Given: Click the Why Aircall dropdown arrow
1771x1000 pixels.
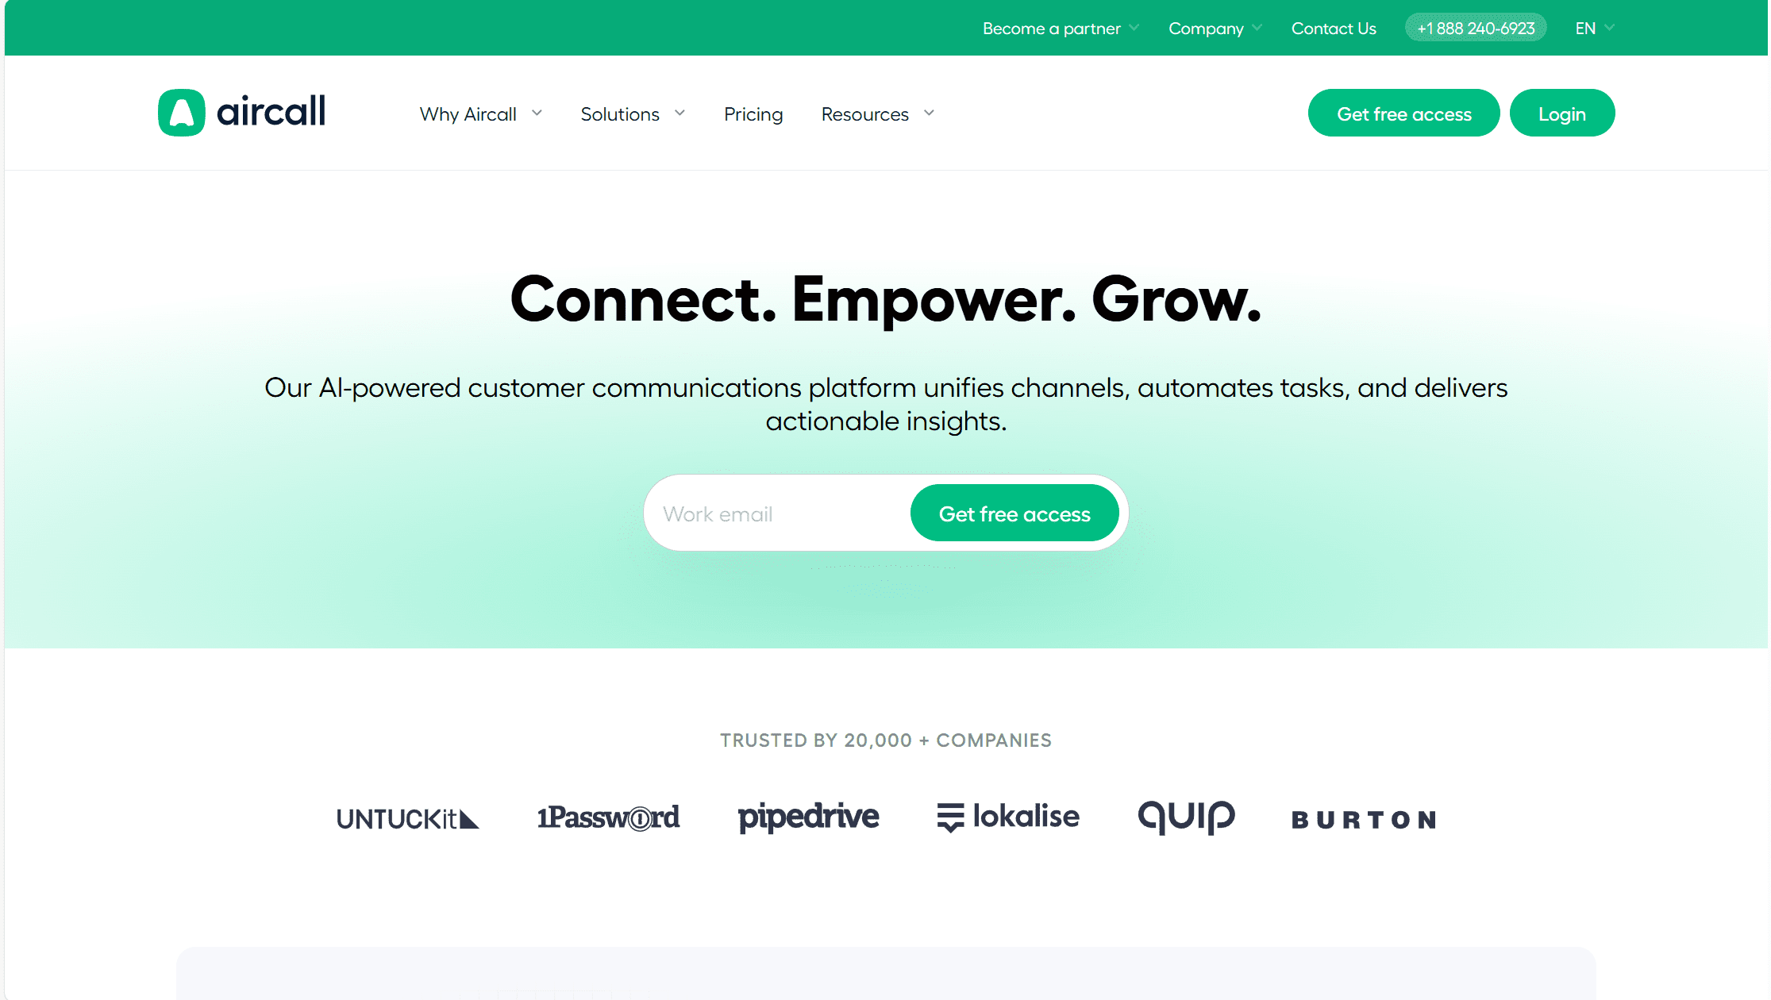Looking at the screenshot, I should (x=537, y=112).
